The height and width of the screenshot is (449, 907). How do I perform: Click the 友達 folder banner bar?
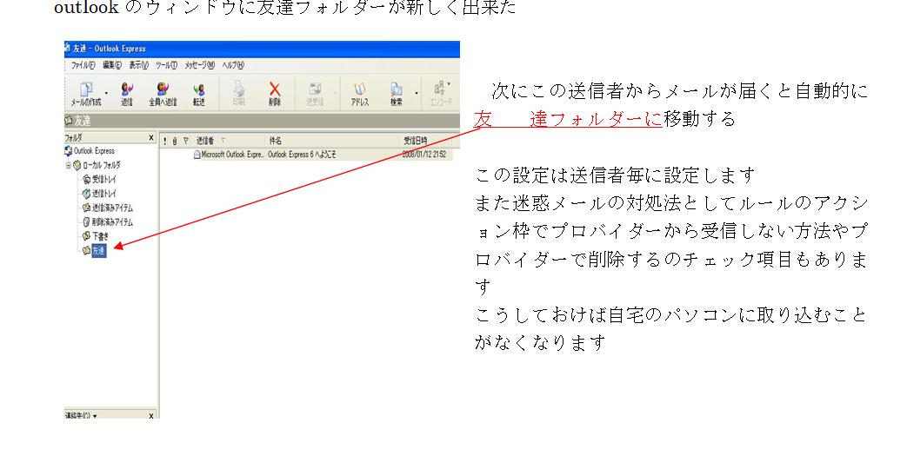(x=262, y=121)
